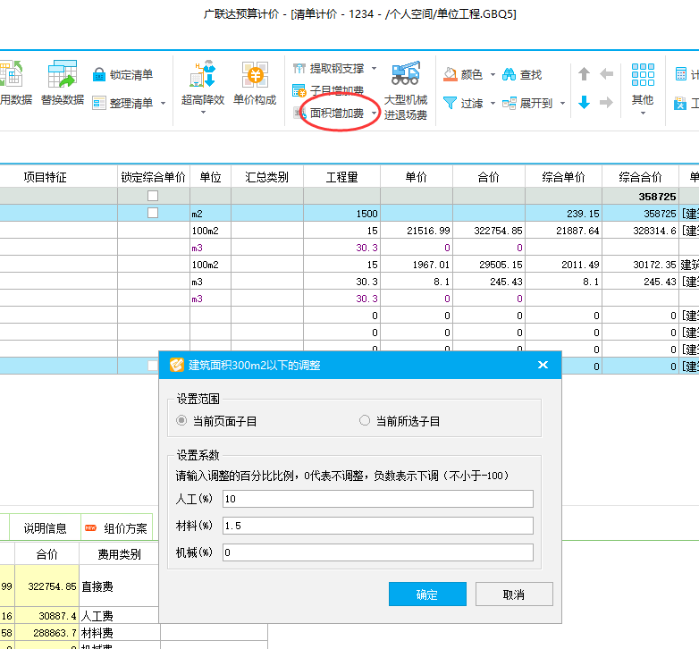
Task: Click the move right arrow
Action: 606,103
